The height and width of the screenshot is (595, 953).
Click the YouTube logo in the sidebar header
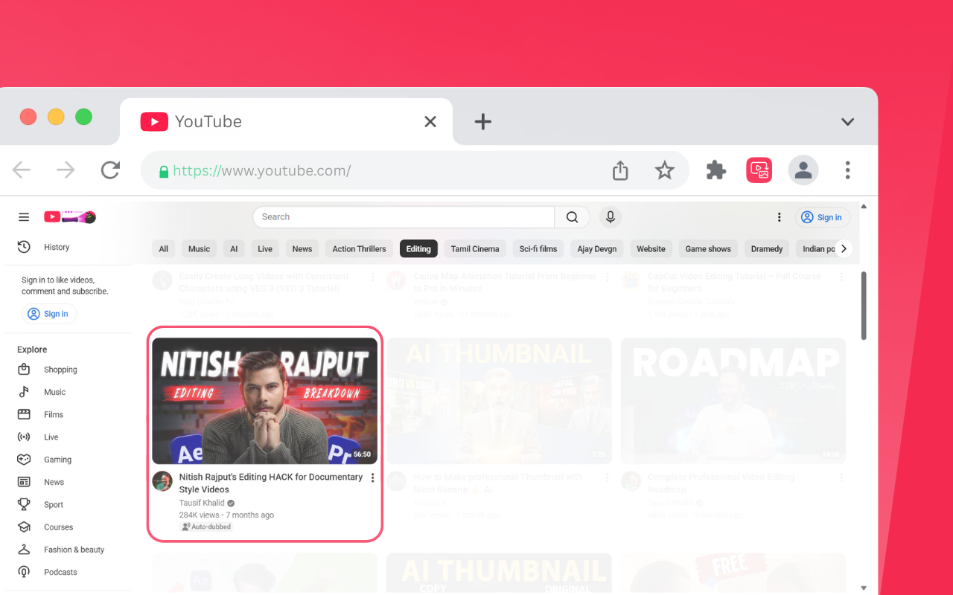click(70, 217)
